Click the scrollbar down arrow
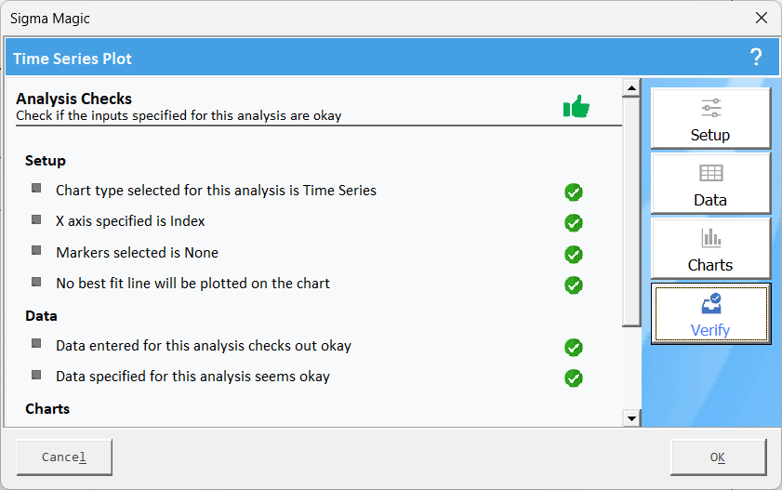The height and width of the screenshot is (490, 782). [x=631, y=418]
